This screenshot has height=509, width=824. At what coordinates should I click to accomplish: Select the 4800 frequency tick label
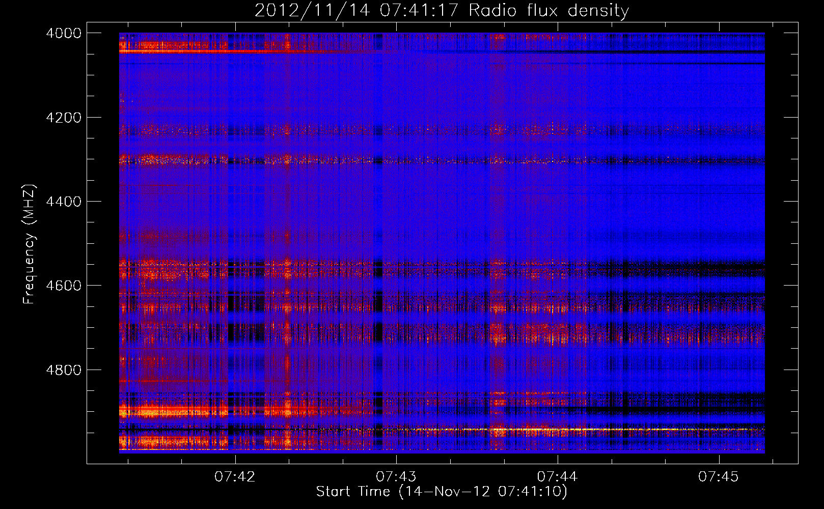coord(64,370)
